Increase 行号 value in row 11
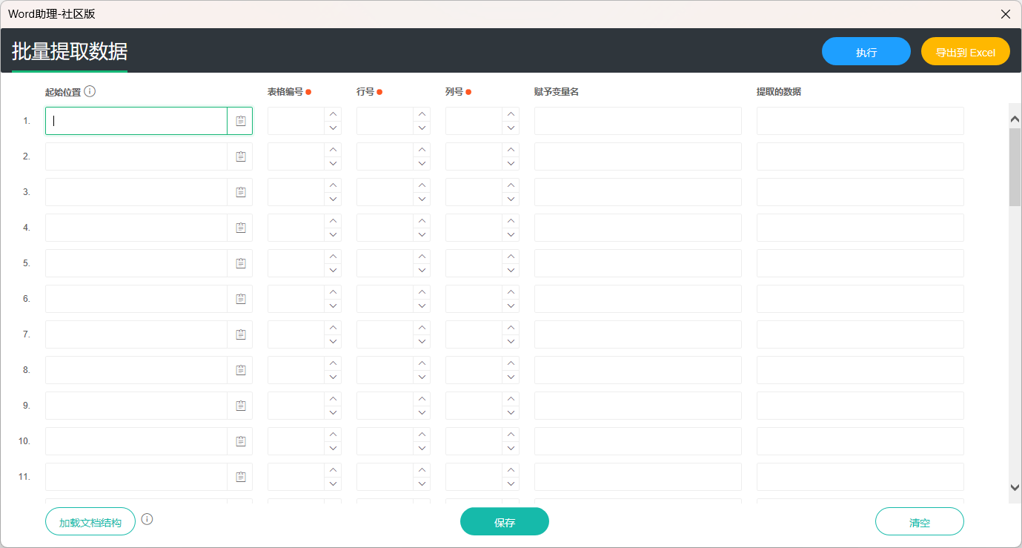Image resolution: width=1022 pixels, height=548 pixels. pos(422,470)
